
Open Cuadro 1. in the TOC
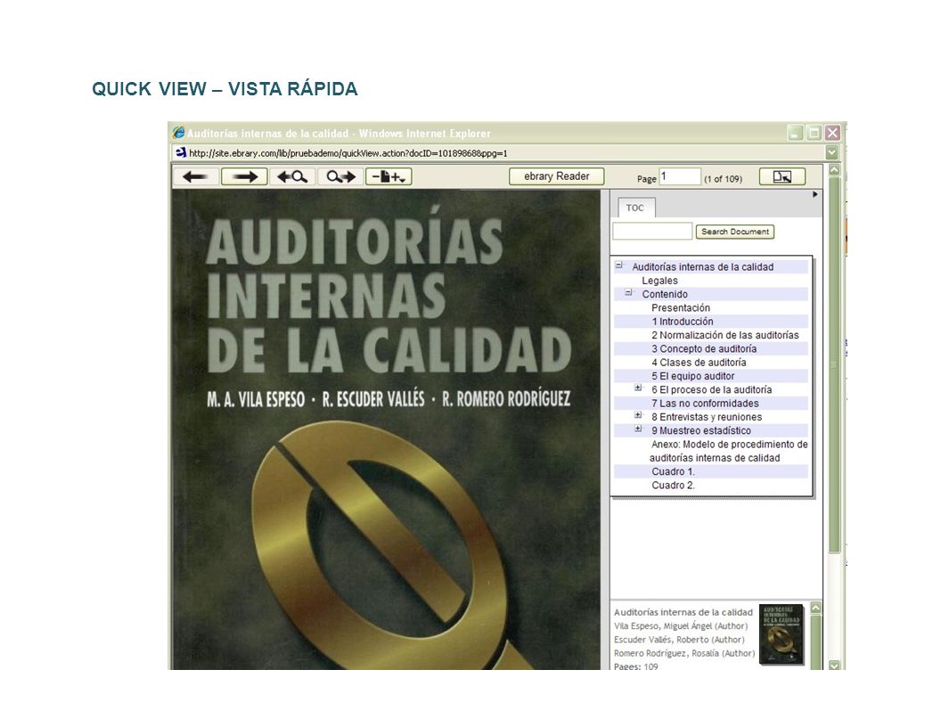pos(673,471)
